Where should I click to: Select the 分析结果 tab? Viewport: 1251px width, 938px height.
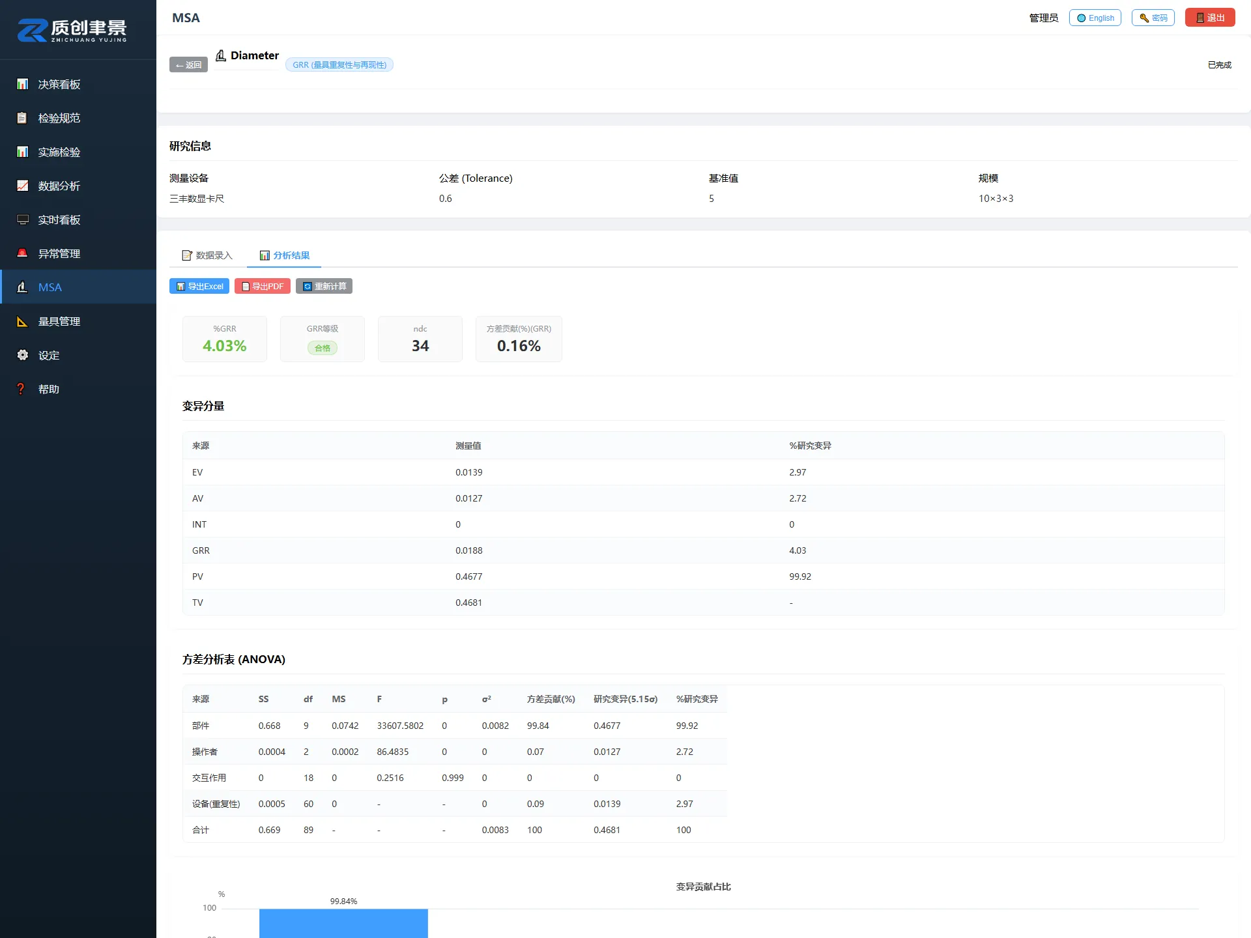284,255
